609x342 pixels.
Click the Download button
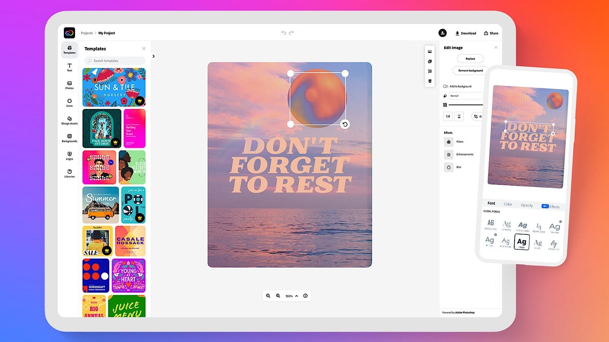pyautogui.click(x=465, y=33)
